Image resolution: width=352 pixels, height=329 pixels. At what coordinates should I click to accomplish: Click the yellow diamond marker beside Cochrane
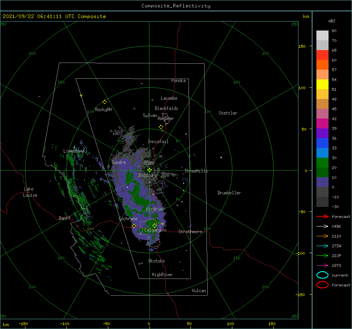coord(134,226)
